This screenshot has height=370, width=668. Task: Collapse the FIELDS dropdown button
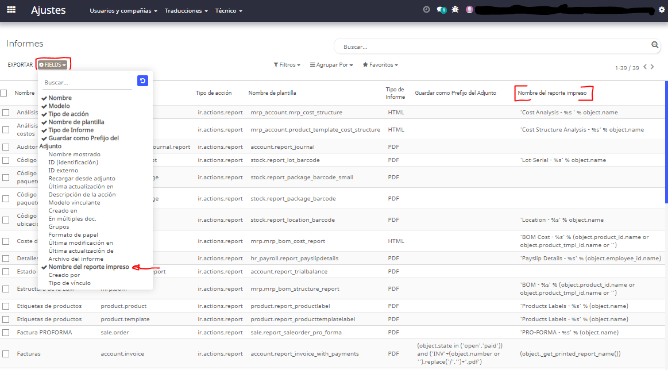click(53, 65)
